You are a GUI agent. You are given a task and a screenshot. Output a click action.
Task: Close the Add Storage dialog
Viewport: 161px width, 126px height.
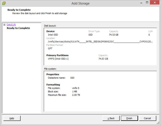155,3
